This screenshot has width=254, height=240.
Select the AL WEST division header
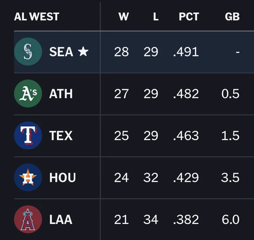point(37,17)
